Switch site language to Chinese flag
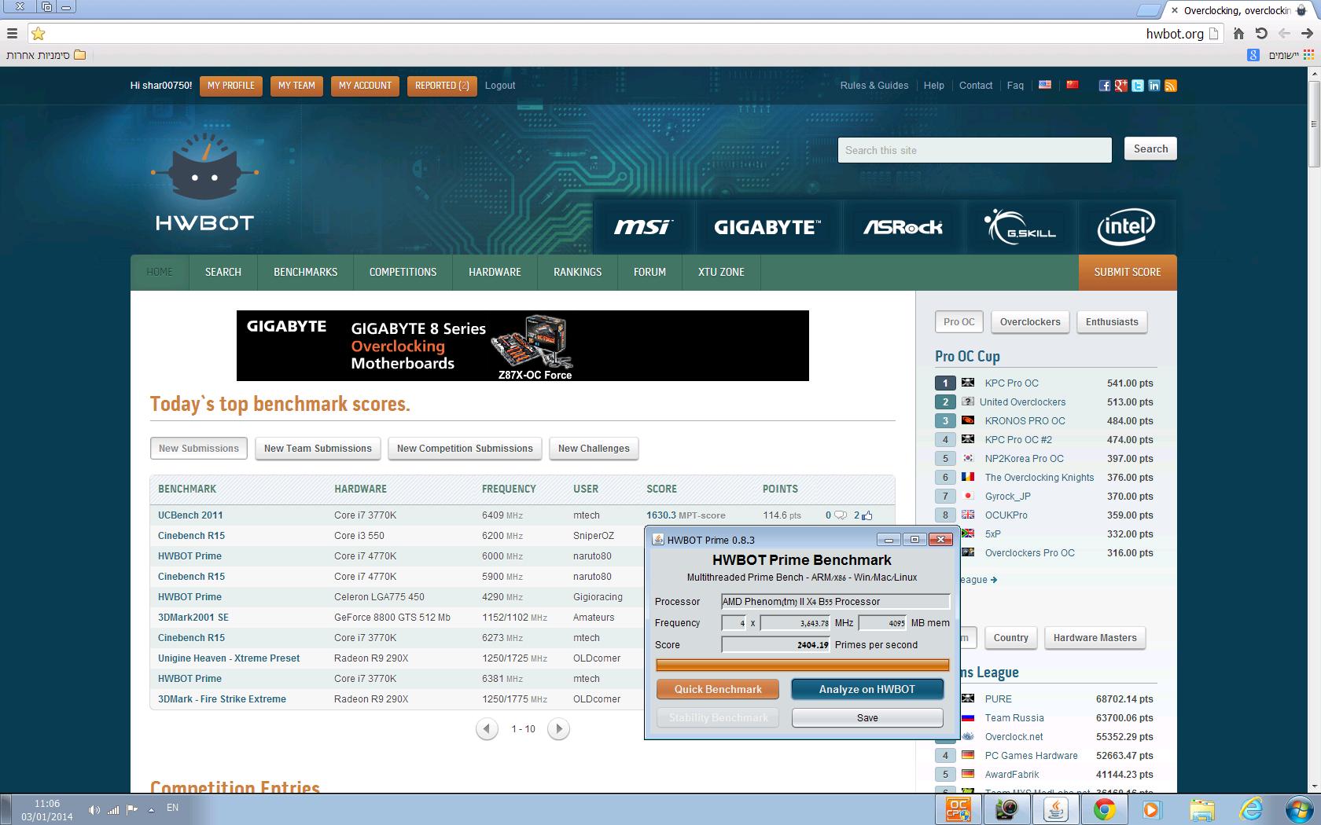1321x825 pixels. click(x=1072, y=85)
